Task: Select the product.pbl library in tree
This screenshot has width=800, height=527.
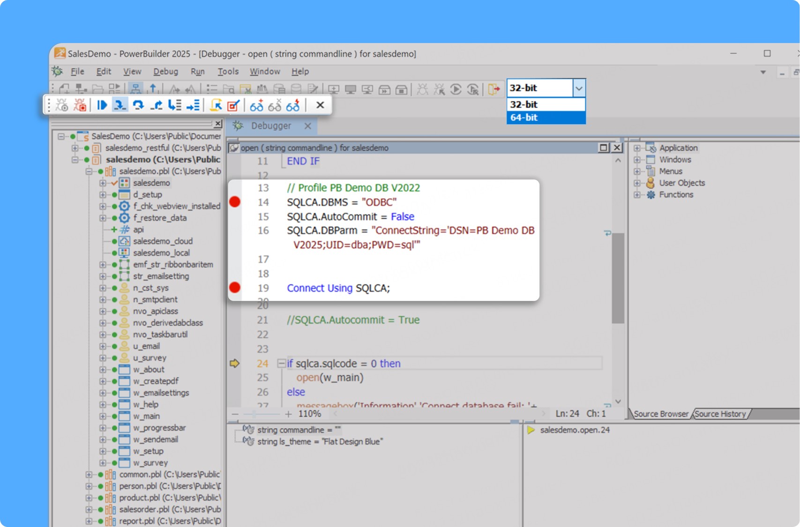Action: tap(170, 498)
